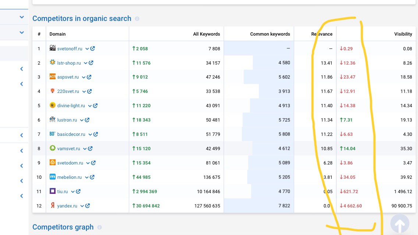418x235 pixels.
Task: Click info icon next to Competitors graph
Action: [x=99, y=227]
